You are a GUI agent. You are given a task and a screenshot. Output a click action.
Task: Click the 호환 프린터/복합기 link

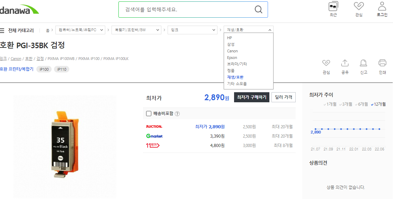[x=17, y=69]
